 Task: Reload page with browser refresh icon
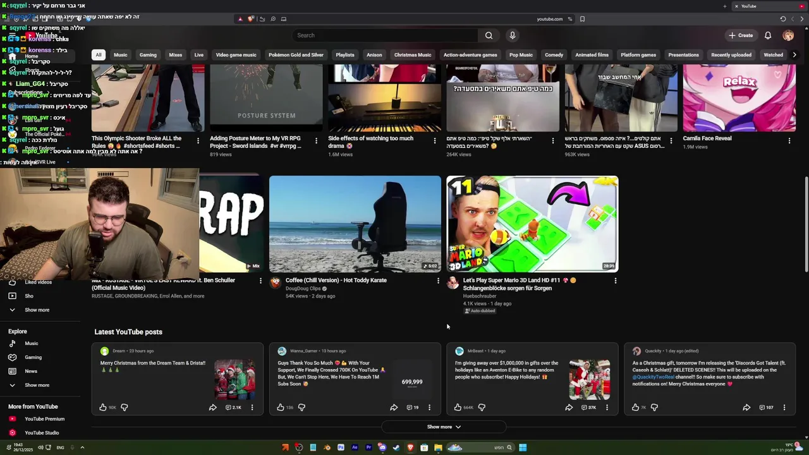pyautogui.click(x=782, y=19)
